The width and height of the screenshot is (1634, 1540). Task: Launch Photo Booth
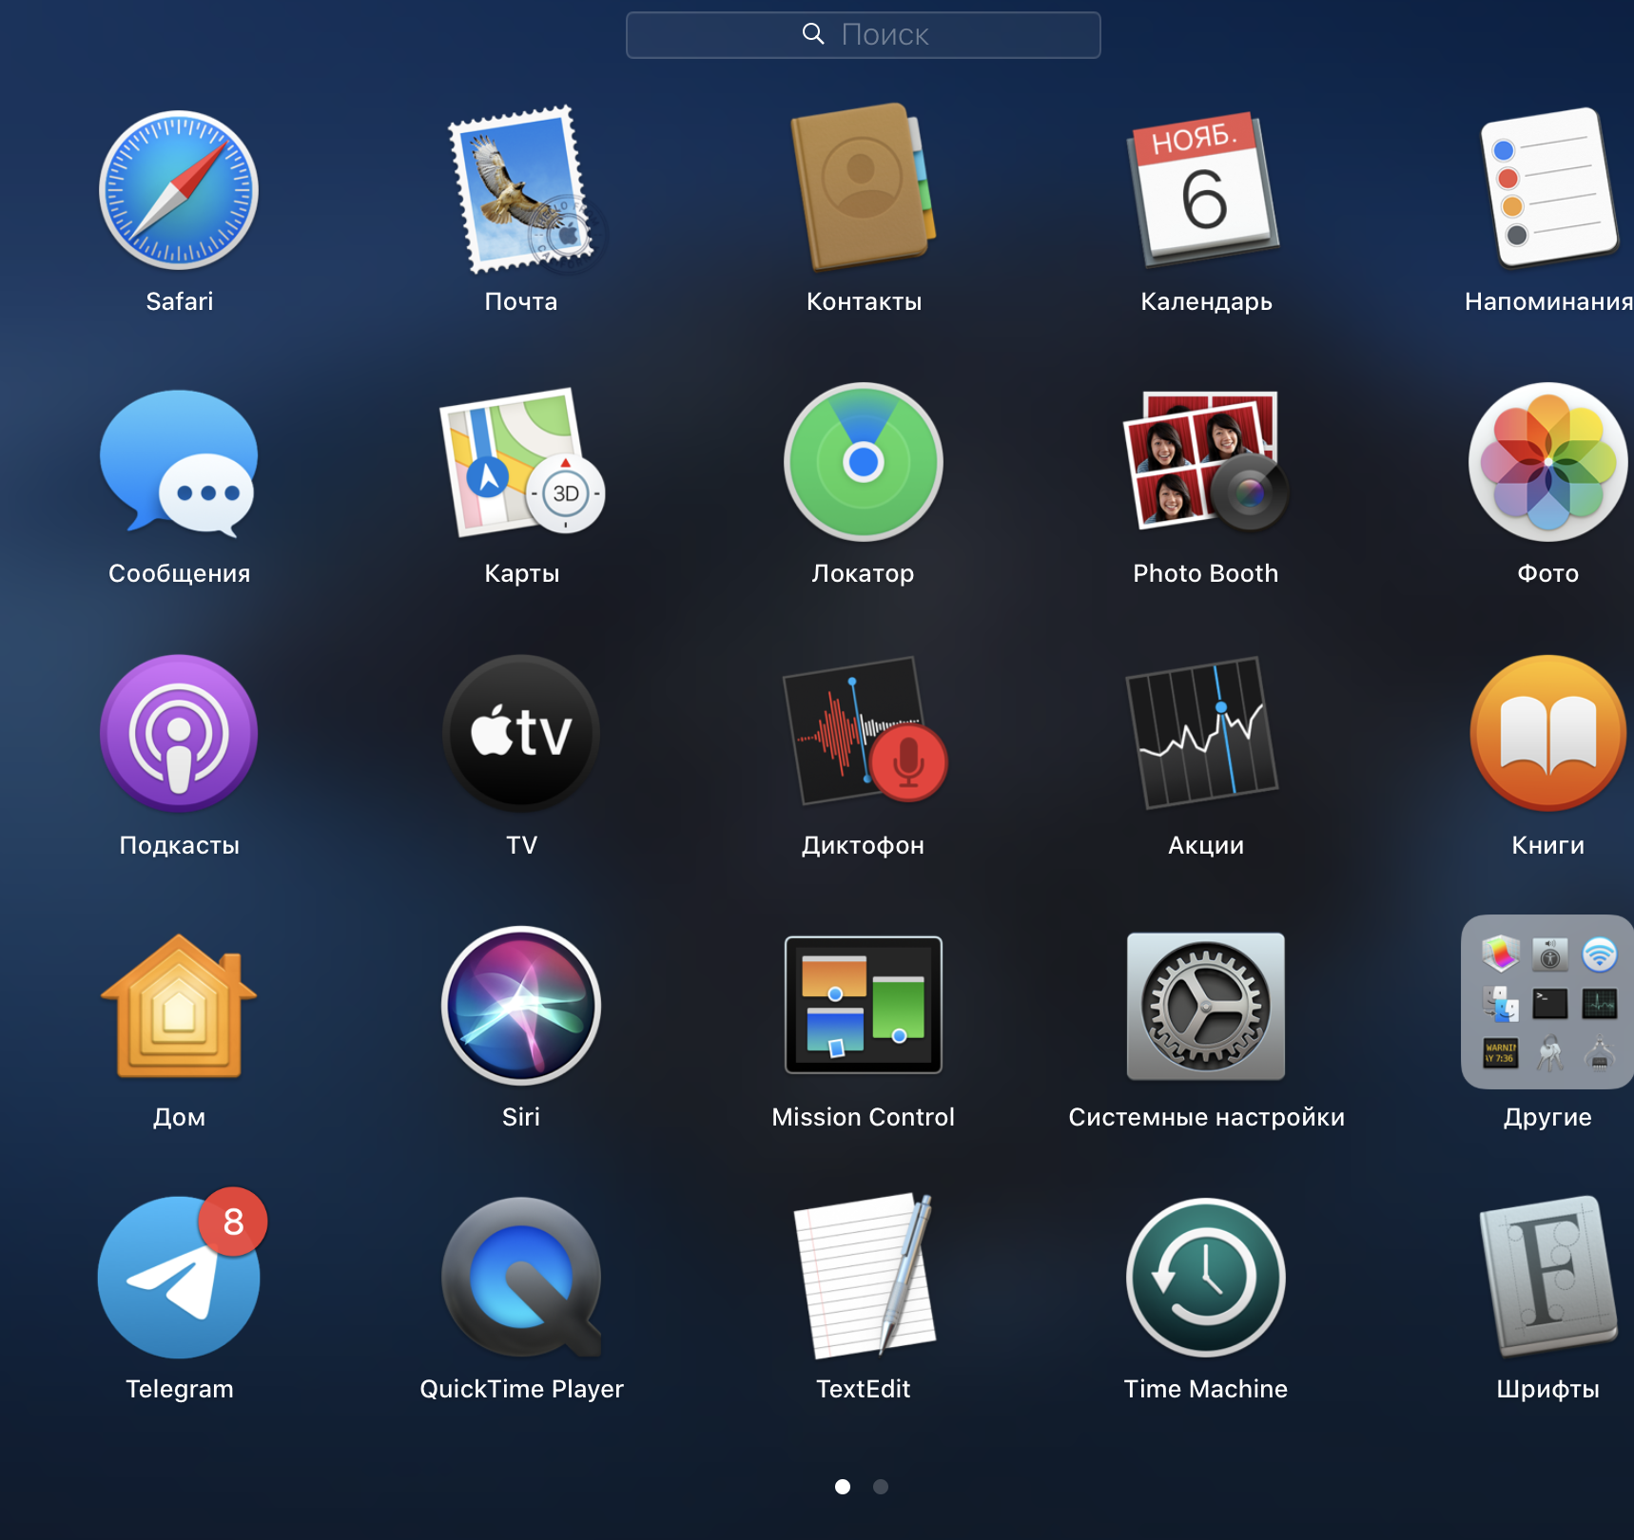[x=1206, y=461]
